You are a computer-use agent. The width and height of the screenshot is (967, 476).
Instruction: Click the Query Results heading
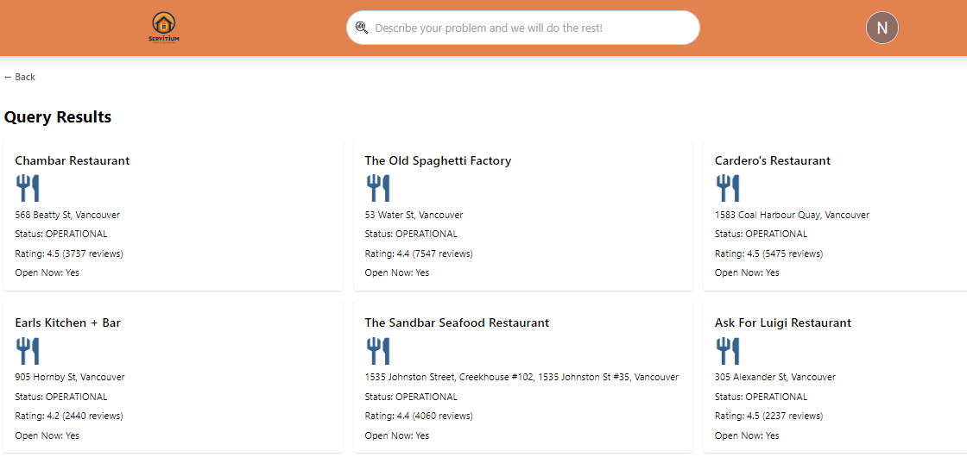(58, 117)
